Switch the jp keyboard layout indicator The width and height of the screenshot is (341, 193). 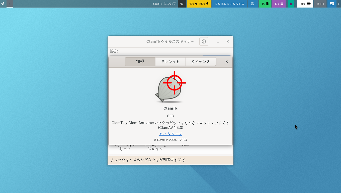click(291, 4)
